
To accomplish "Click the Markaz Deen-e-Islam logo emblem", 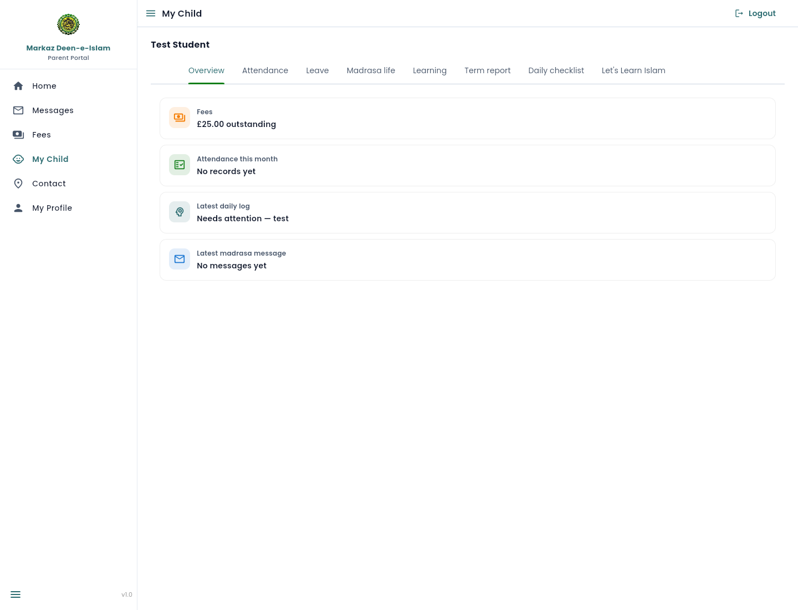I will coord(68,24).
